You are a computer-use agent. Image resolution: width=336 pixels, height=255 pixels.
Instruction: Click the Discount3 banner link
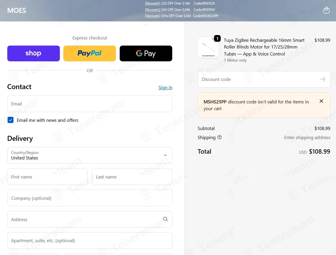(153, 16)
